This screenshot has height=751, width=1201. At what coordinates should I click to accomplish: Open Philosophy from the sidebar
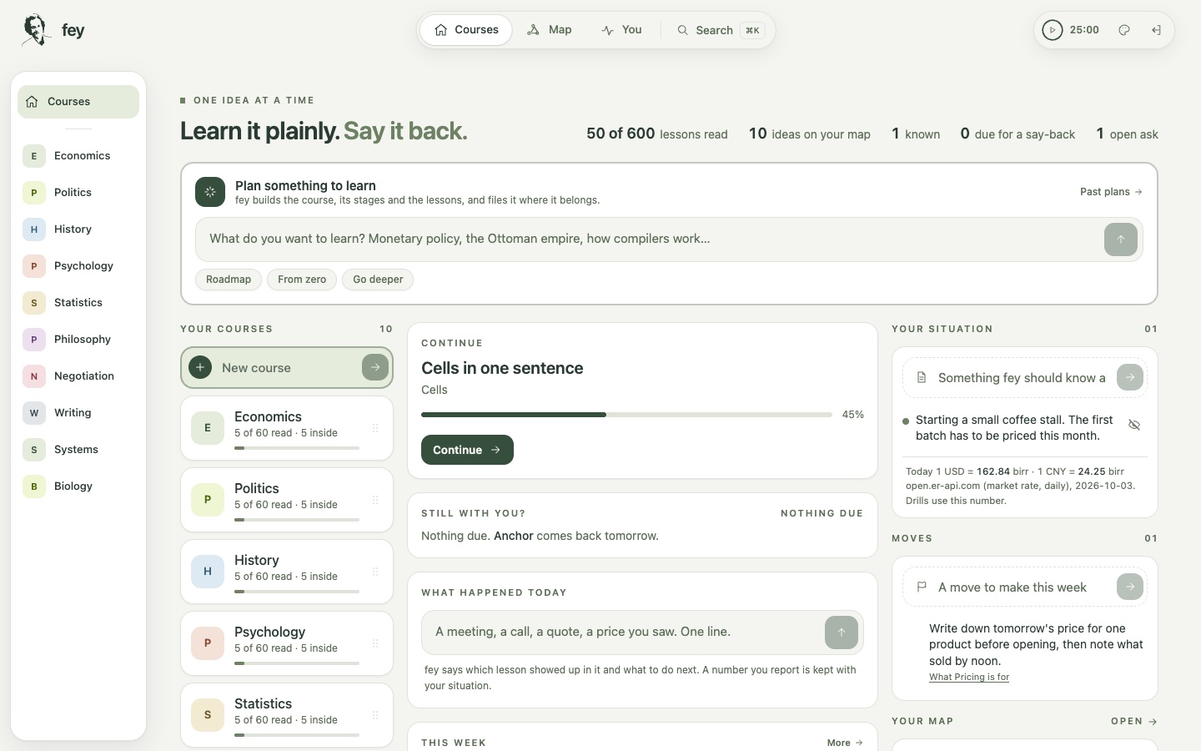click(x=78, y=340)
